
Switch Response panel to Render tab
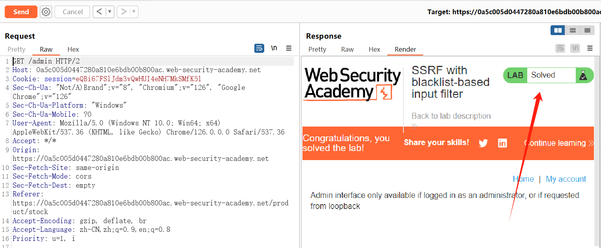click(x=405, y=49)
